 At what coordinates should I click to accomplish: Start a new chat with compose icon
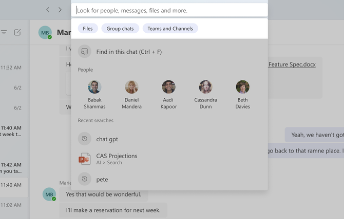pyautogui.click(x=17, y=32)
